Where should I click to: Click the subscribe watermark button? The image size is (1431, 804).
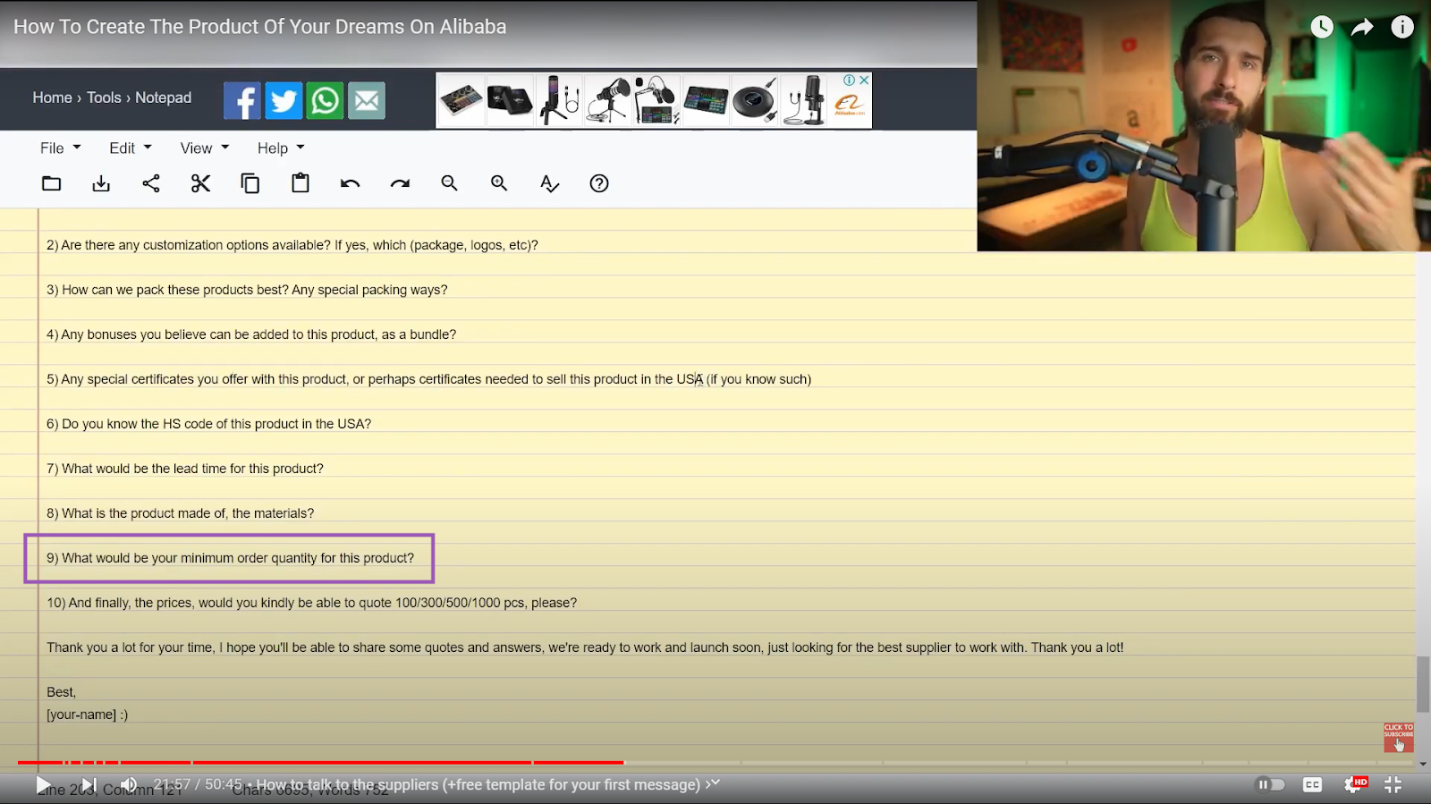(1399, 738)
